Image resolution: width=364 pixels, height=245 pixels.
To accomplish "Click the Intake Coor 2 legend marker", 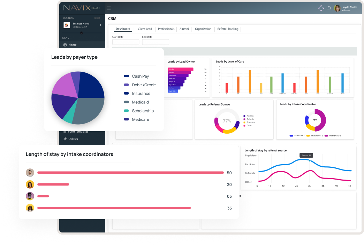I will (308, 136).
